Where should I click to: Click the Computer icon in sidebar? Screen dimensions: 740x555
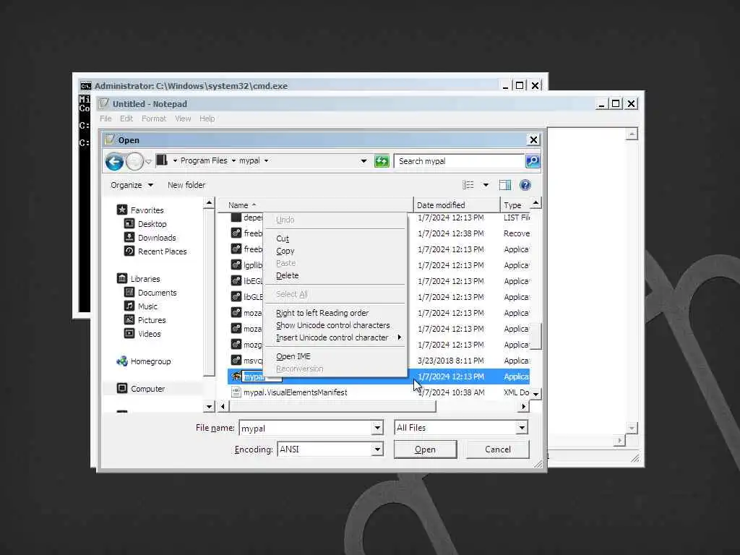[x=121, y=388]
